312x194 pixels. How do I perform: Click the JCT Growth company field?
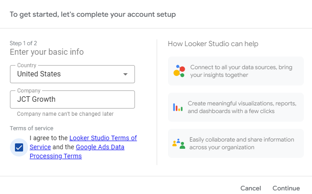point(72,99)
